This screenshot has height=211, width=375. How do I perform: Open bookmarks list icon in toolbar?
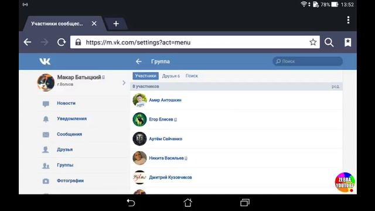pyautogui.click(x=347, y=42)
